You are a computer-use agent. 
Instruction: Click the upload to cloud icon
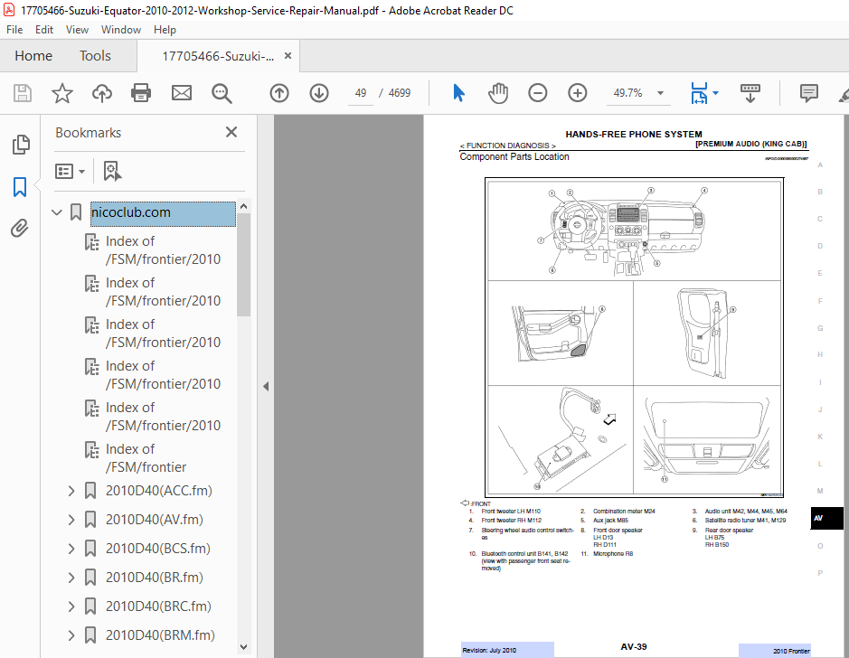pyautogui.click(x=102, y=93)
